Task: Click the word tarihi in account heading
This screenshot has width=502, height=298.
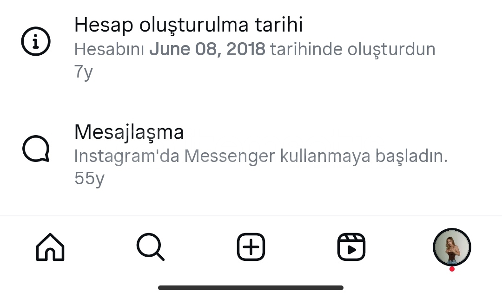Action: pyautogui.click(x=279, y=25)
